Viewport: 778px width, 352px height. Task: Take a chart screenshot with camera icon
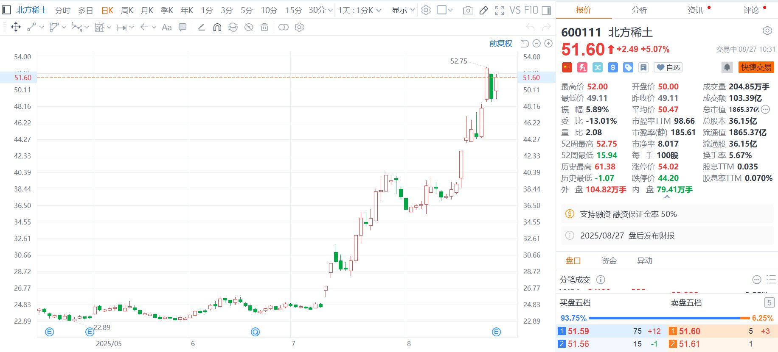point(468,10)
